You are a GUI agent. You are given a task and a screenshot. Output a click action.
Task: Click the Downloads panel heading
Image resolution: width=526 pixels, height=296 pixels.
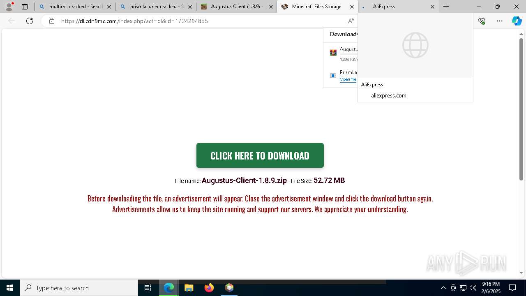pyautogui.click(x=344, y=34)
